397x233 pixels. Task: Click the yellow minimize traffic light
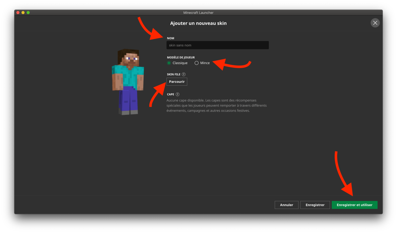click(23, 12)
